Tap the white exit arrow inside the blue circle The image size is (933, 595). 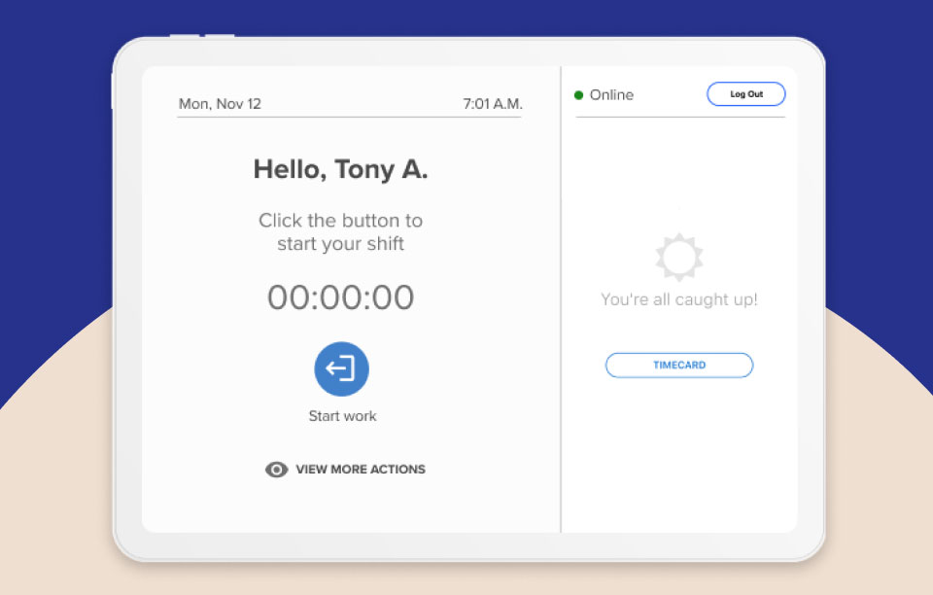[x=341, y=368]
